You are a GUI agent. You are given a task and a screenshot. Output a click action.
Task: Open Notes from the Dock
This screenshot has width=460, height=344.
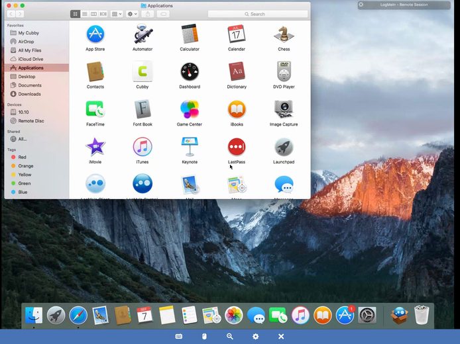(x=167, y=316)
